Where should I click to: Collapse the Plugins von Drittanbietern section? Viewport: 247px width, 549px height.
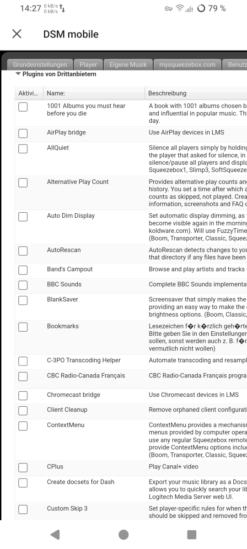(x=56, y=74)
